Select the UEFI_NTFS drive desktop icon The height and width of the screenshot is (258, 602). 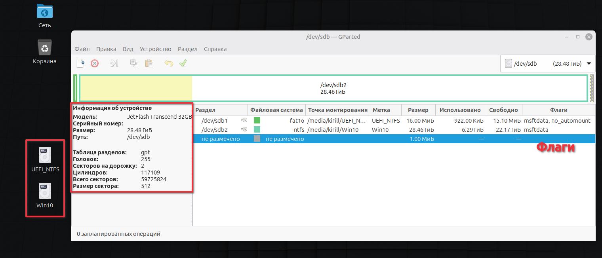click(45, 159)
